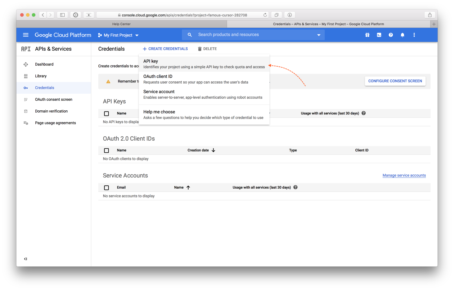Switch to the Credentials browser tab
This screenshot has height=290, width=454.
click(328, 24)
